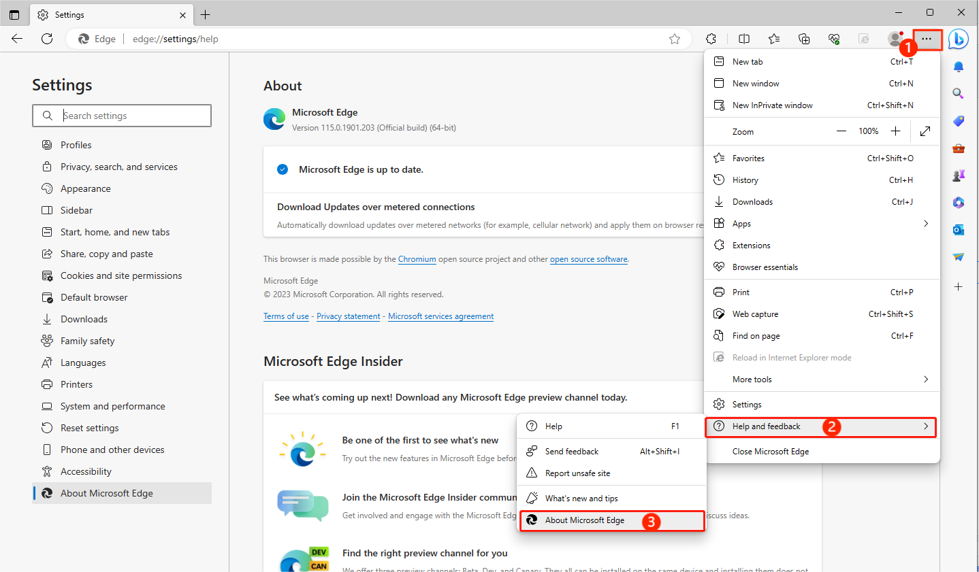The image size is (979, 572).
Task: Open the Favorites star-list toolbar icon
Action: [774, 39]
